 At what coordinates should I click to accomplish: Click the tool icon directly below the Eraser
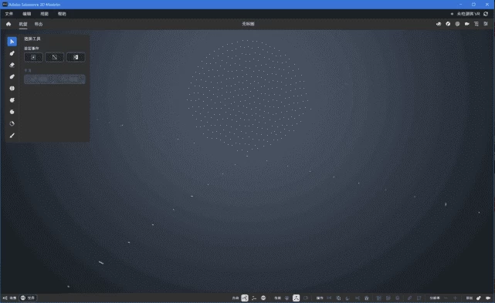pos(12,76)
